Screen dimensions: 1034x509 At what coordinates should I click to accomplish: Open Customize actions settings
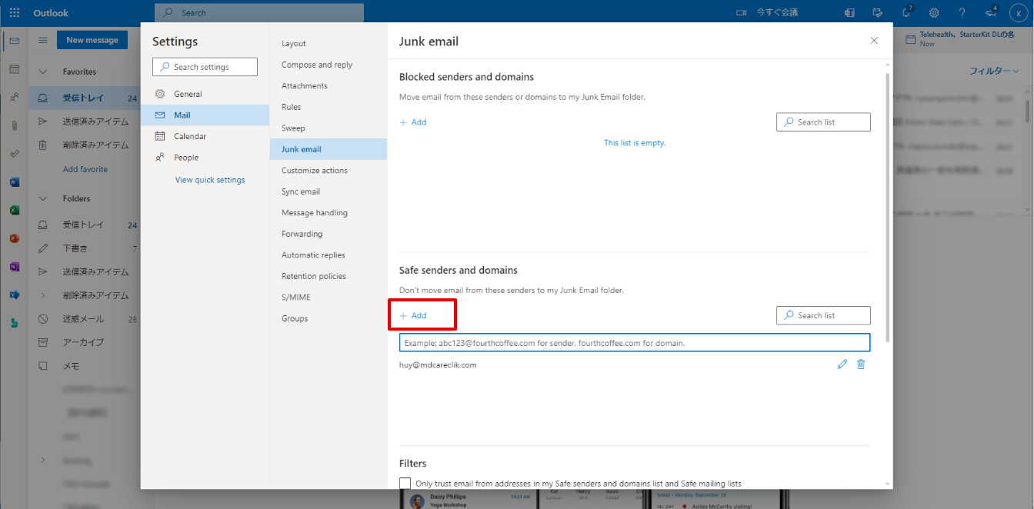pyautogui.click(x=329, y=171)
